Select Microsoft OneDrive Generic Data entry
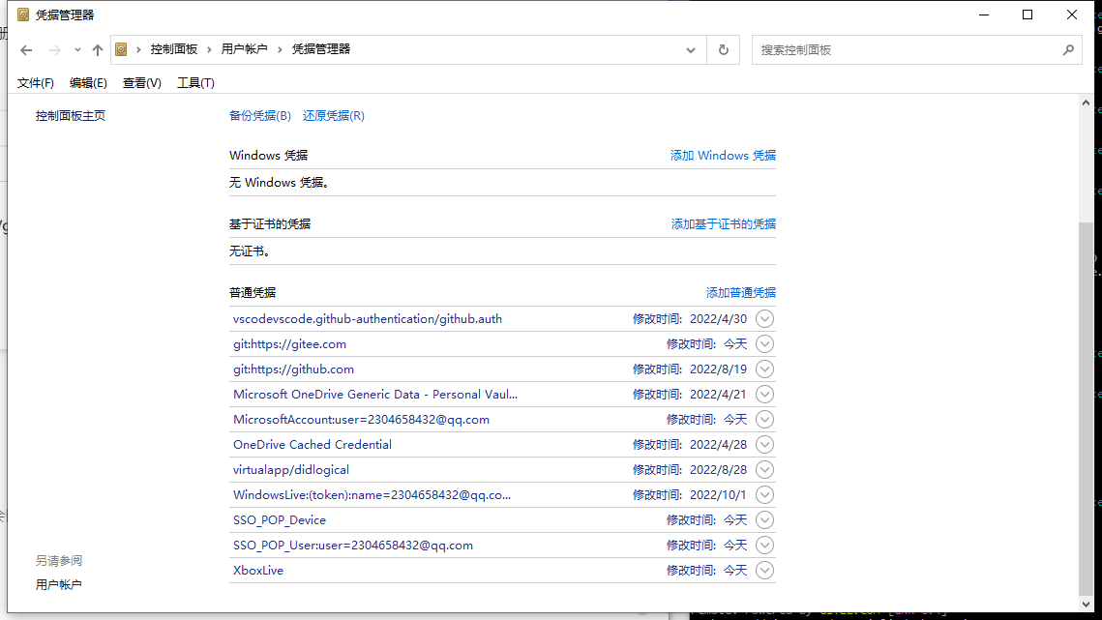Image resolution: width=1102 pixels, height=620 pixels. [375, 395]
